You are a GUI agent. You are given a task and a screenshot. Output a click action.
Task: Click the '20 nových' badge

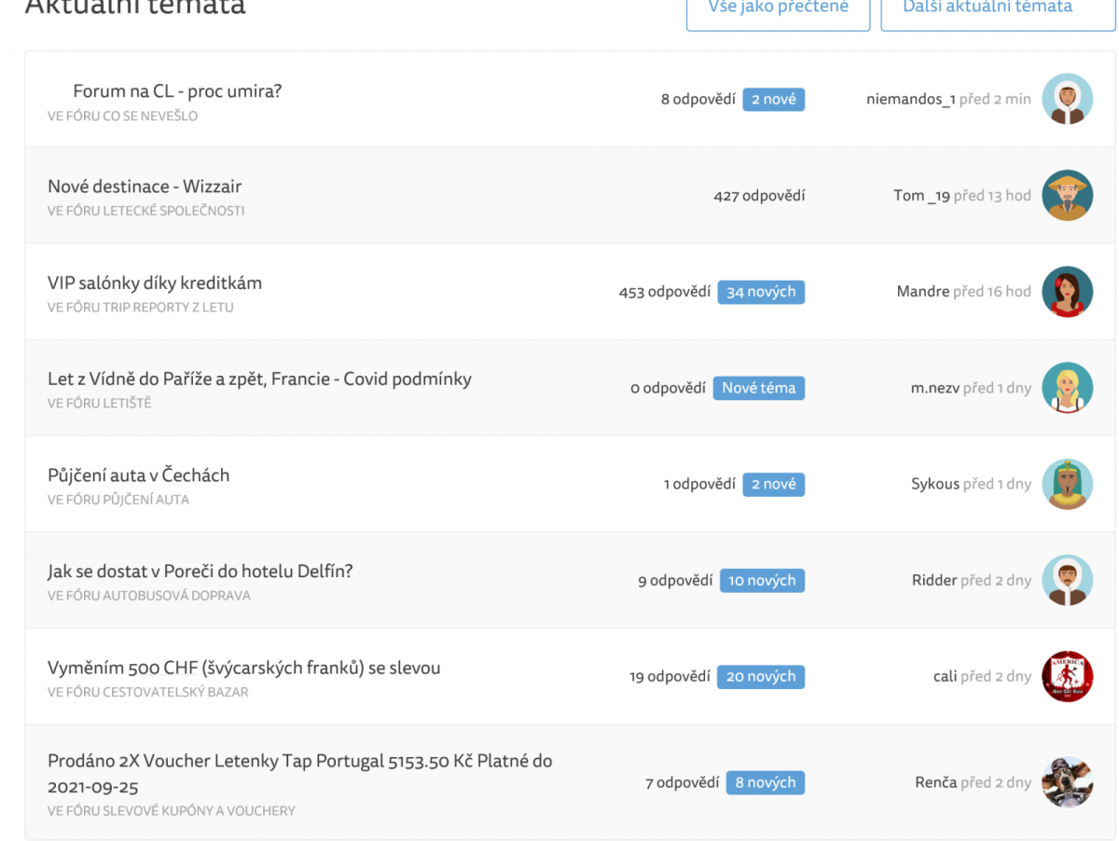click(x=761, y=677)
